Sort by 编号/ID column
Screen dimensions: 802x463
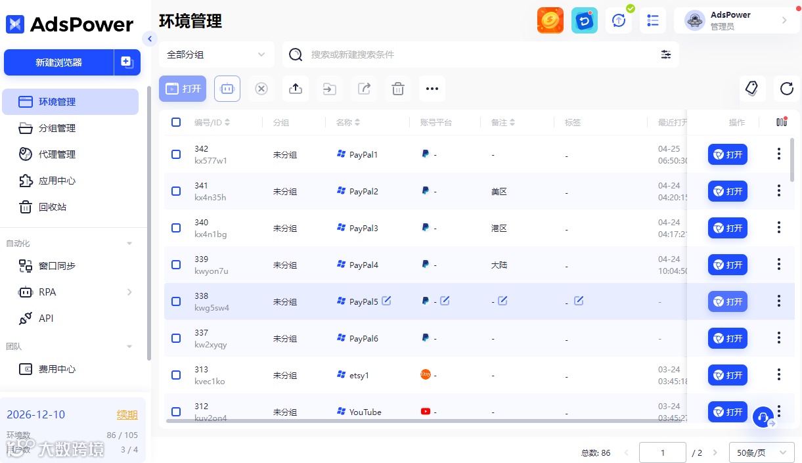(227, 122)
